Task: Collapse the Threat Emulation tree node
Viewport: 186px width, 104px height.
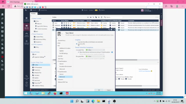Action: click(x=58, y=61)
